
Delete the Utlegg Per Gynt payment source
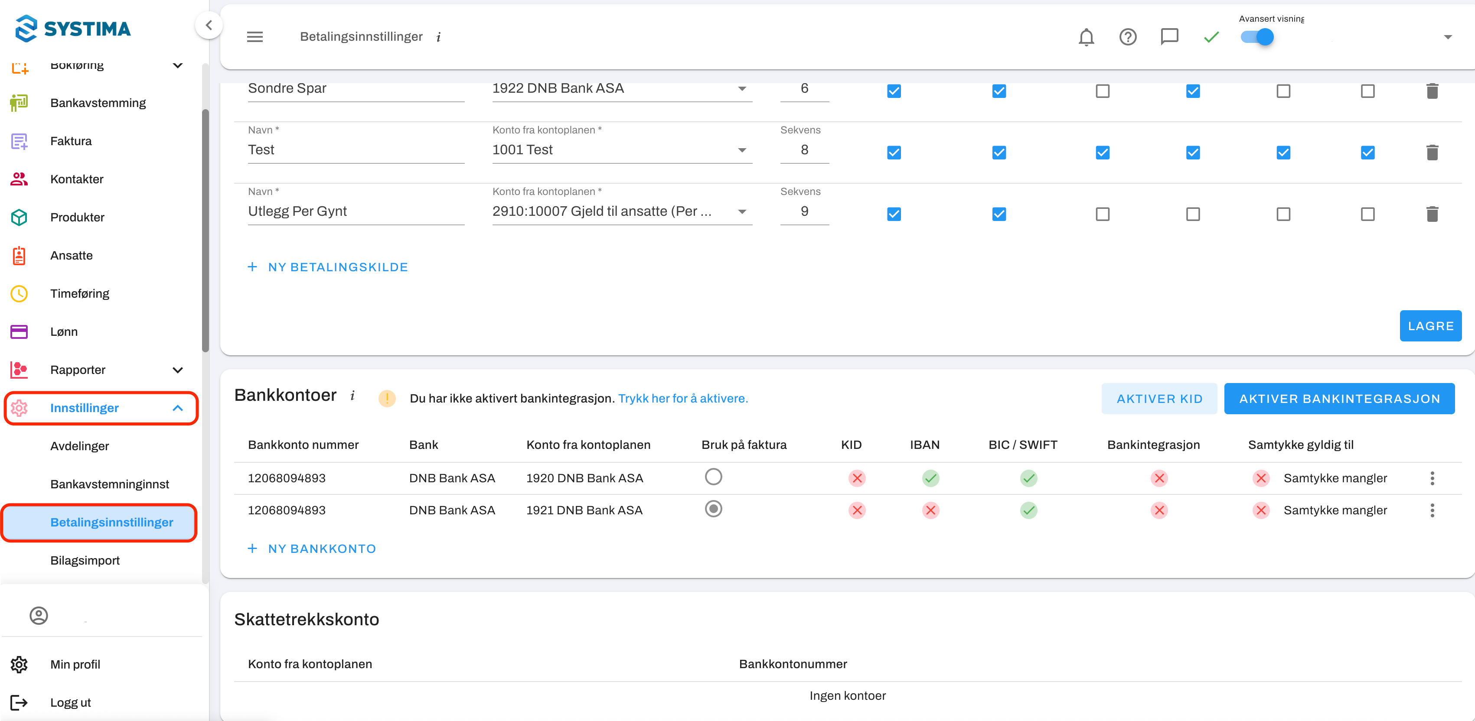click(x=1432, y=214)
